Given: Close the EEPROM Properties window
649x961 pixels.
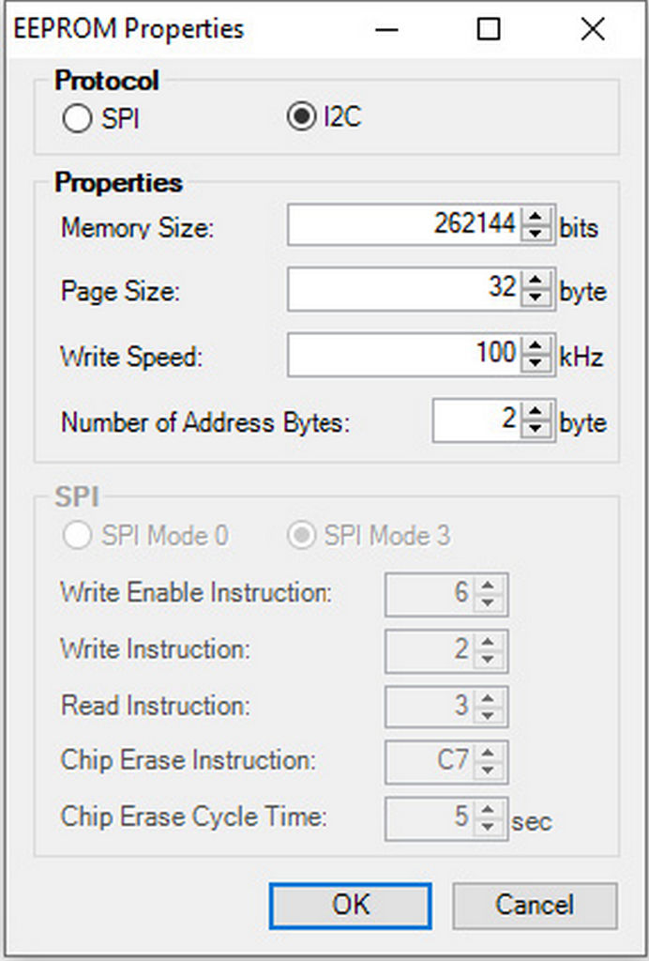Looking at the screenshot, I should pos(593,29).
